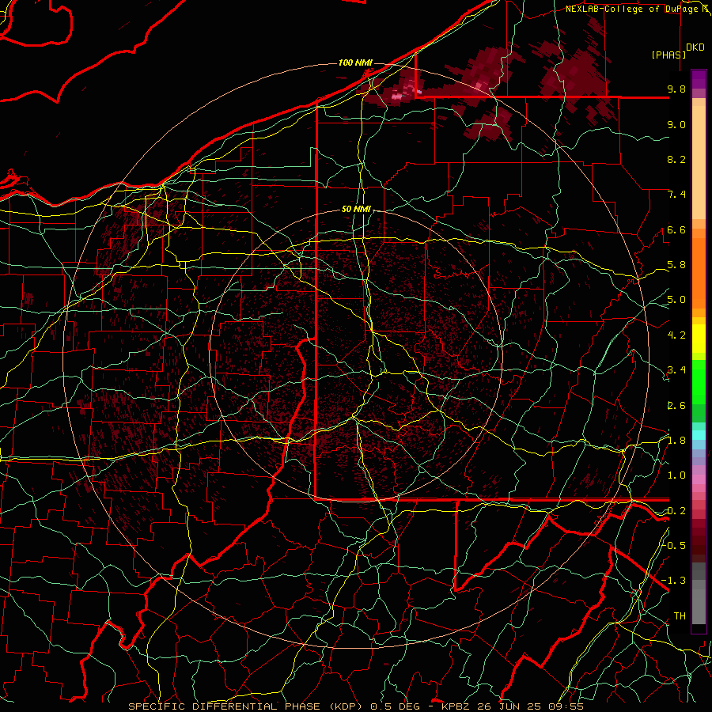Viewport: 712px width, 712px height.
Task: Click the 1.0 value on the legend
Action: coord(676,475)
